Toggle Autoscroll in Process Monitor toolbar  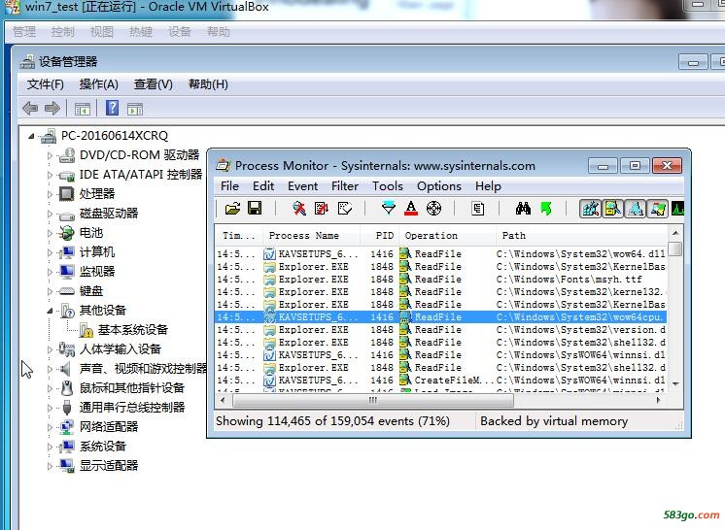pos(322,209)
